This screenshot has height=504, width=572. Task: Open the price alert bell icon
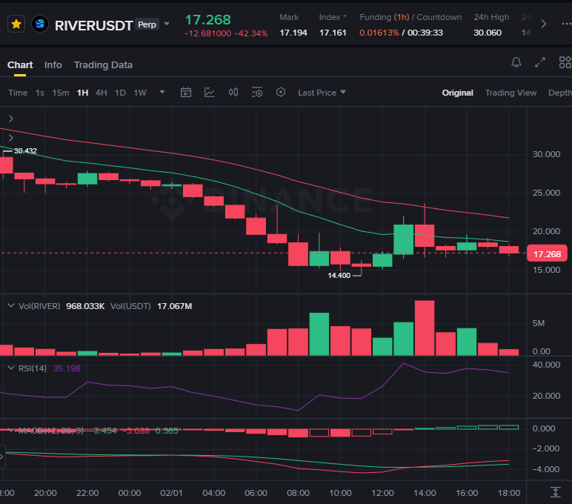coord(516,64)
